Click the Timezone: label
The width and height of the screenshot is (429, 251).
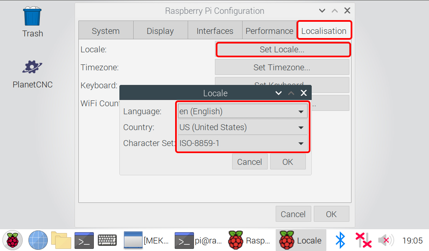[x=100, y=67]
